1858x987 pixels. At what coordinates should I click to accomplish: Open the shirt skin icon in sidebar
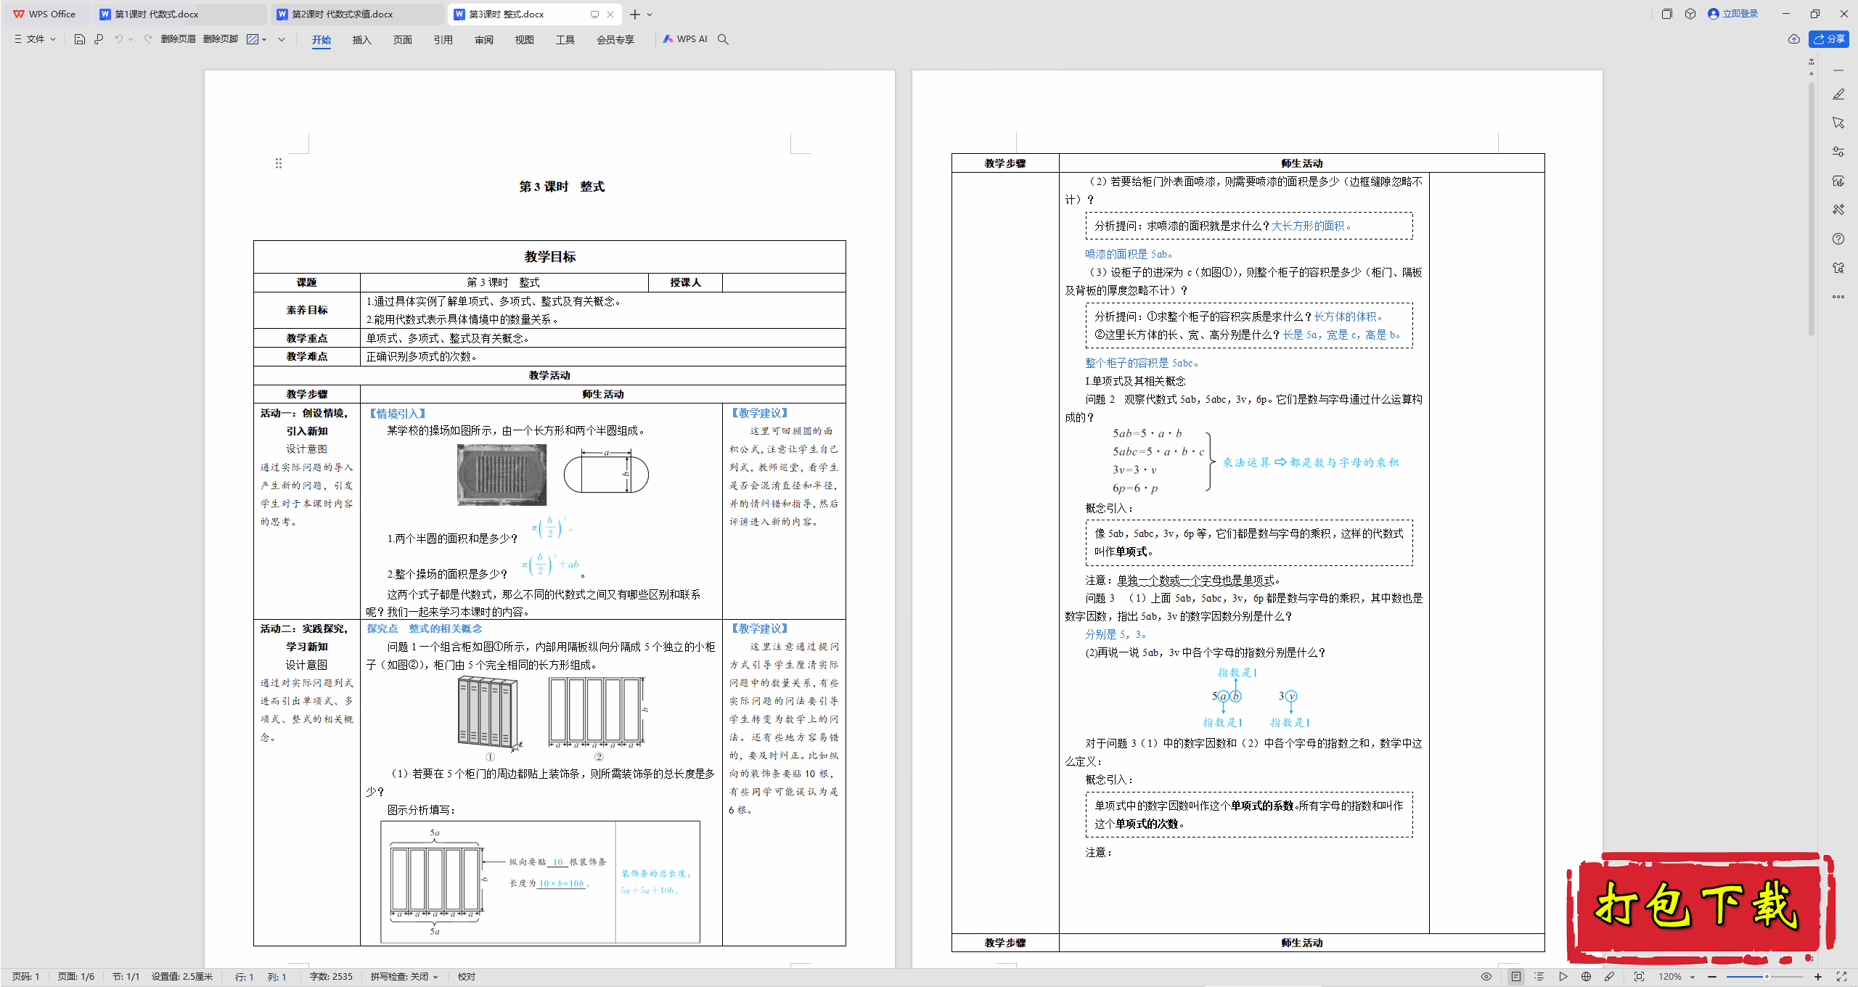[x=1838, y=268]
